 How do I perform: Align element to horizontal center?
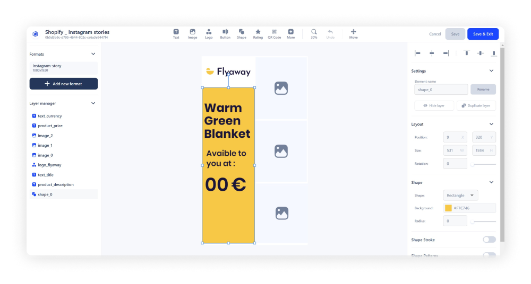[432, 53]
